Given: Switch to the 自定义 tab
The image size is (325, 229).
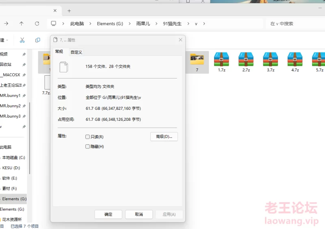Looking at the screenshot, I should click(76, 52).
